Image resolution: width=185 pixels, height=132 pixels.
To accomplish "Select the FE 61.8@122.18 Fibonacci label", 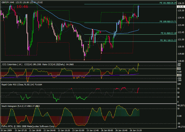I will click(168, 33).
